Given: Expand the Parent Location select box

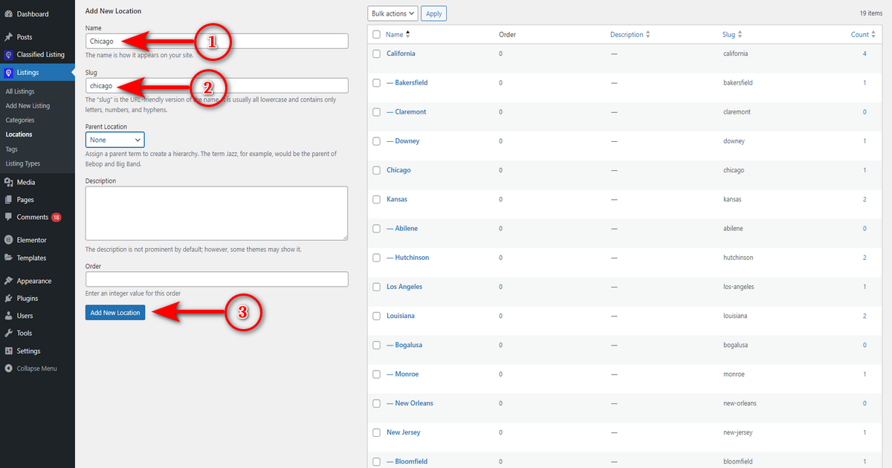Looking at the screenshot, I should (x=115, y=140).
